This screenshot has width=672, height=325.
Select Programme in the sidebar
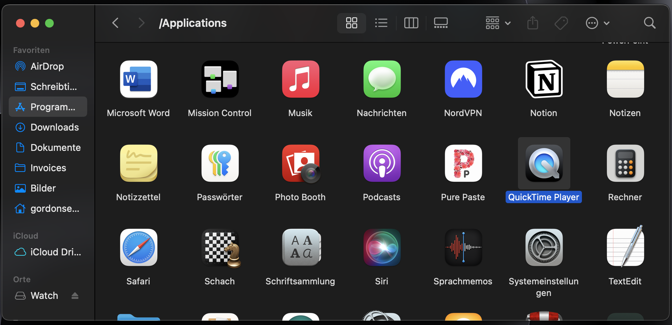coord(48,107)
